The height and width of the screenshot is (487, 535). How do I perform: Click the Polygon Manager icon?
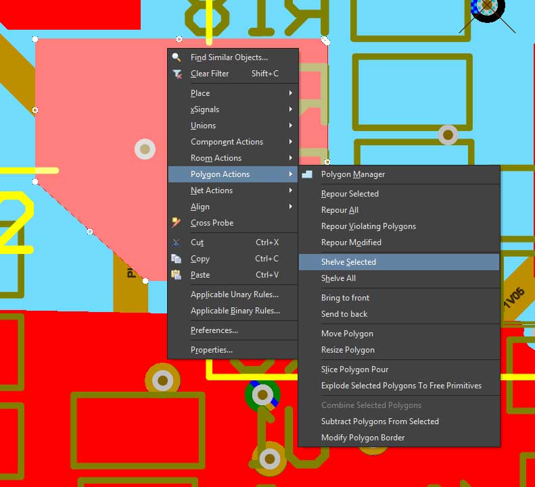click(x=308, y=174)
